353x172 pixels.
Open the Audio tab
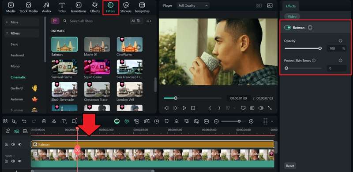coord(46,7)
